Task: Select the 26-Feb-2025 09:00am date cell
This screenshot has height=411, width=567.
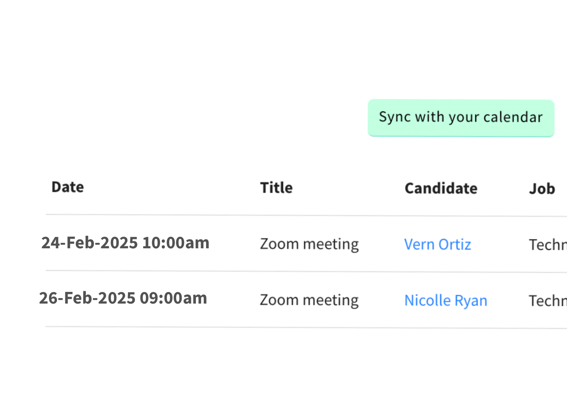Action: pos(123,298)
